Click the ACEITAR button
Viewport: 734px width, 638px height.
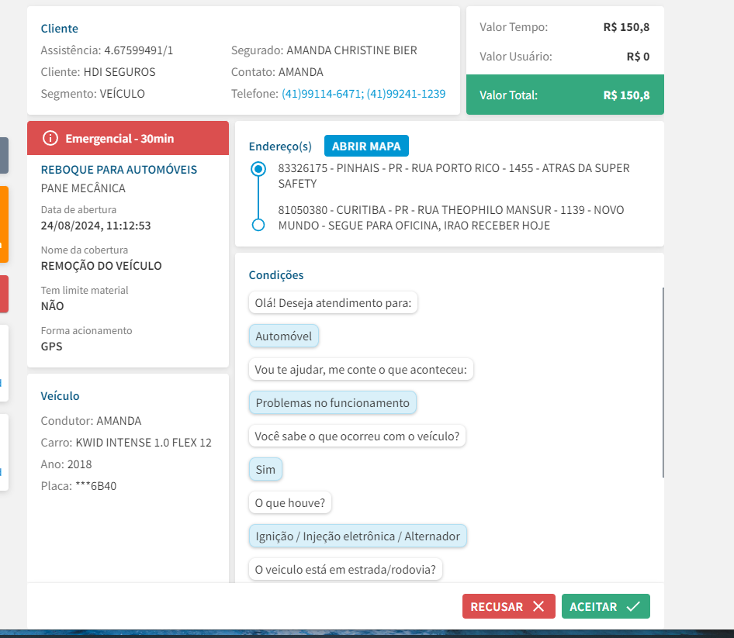(x=605, y=606)
